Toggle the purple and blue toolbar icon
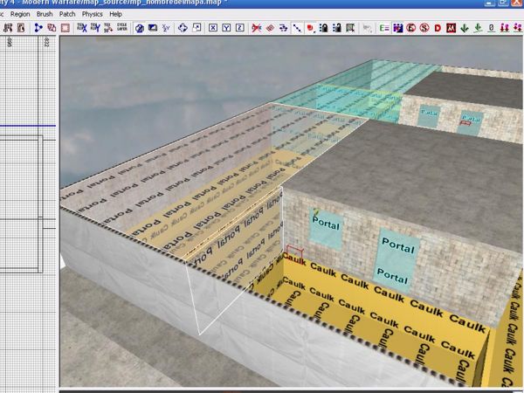Screen dimensions: 524x393 [397, 28]
